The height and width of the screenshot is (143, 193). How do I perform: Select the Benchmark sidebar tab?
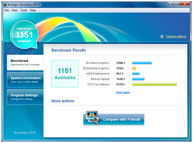pos(25,62)
